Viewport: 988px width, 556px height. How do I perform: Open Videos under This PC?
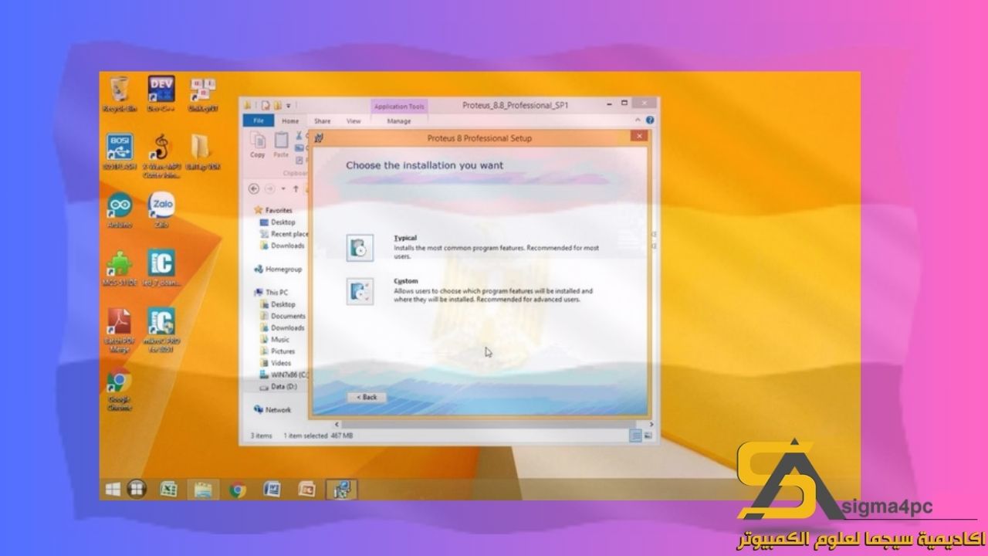click(x=276, y=362)
